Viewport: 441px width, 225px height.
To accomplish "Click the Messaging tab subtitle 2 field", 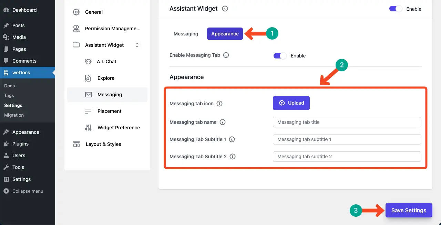I will point(347,157).
